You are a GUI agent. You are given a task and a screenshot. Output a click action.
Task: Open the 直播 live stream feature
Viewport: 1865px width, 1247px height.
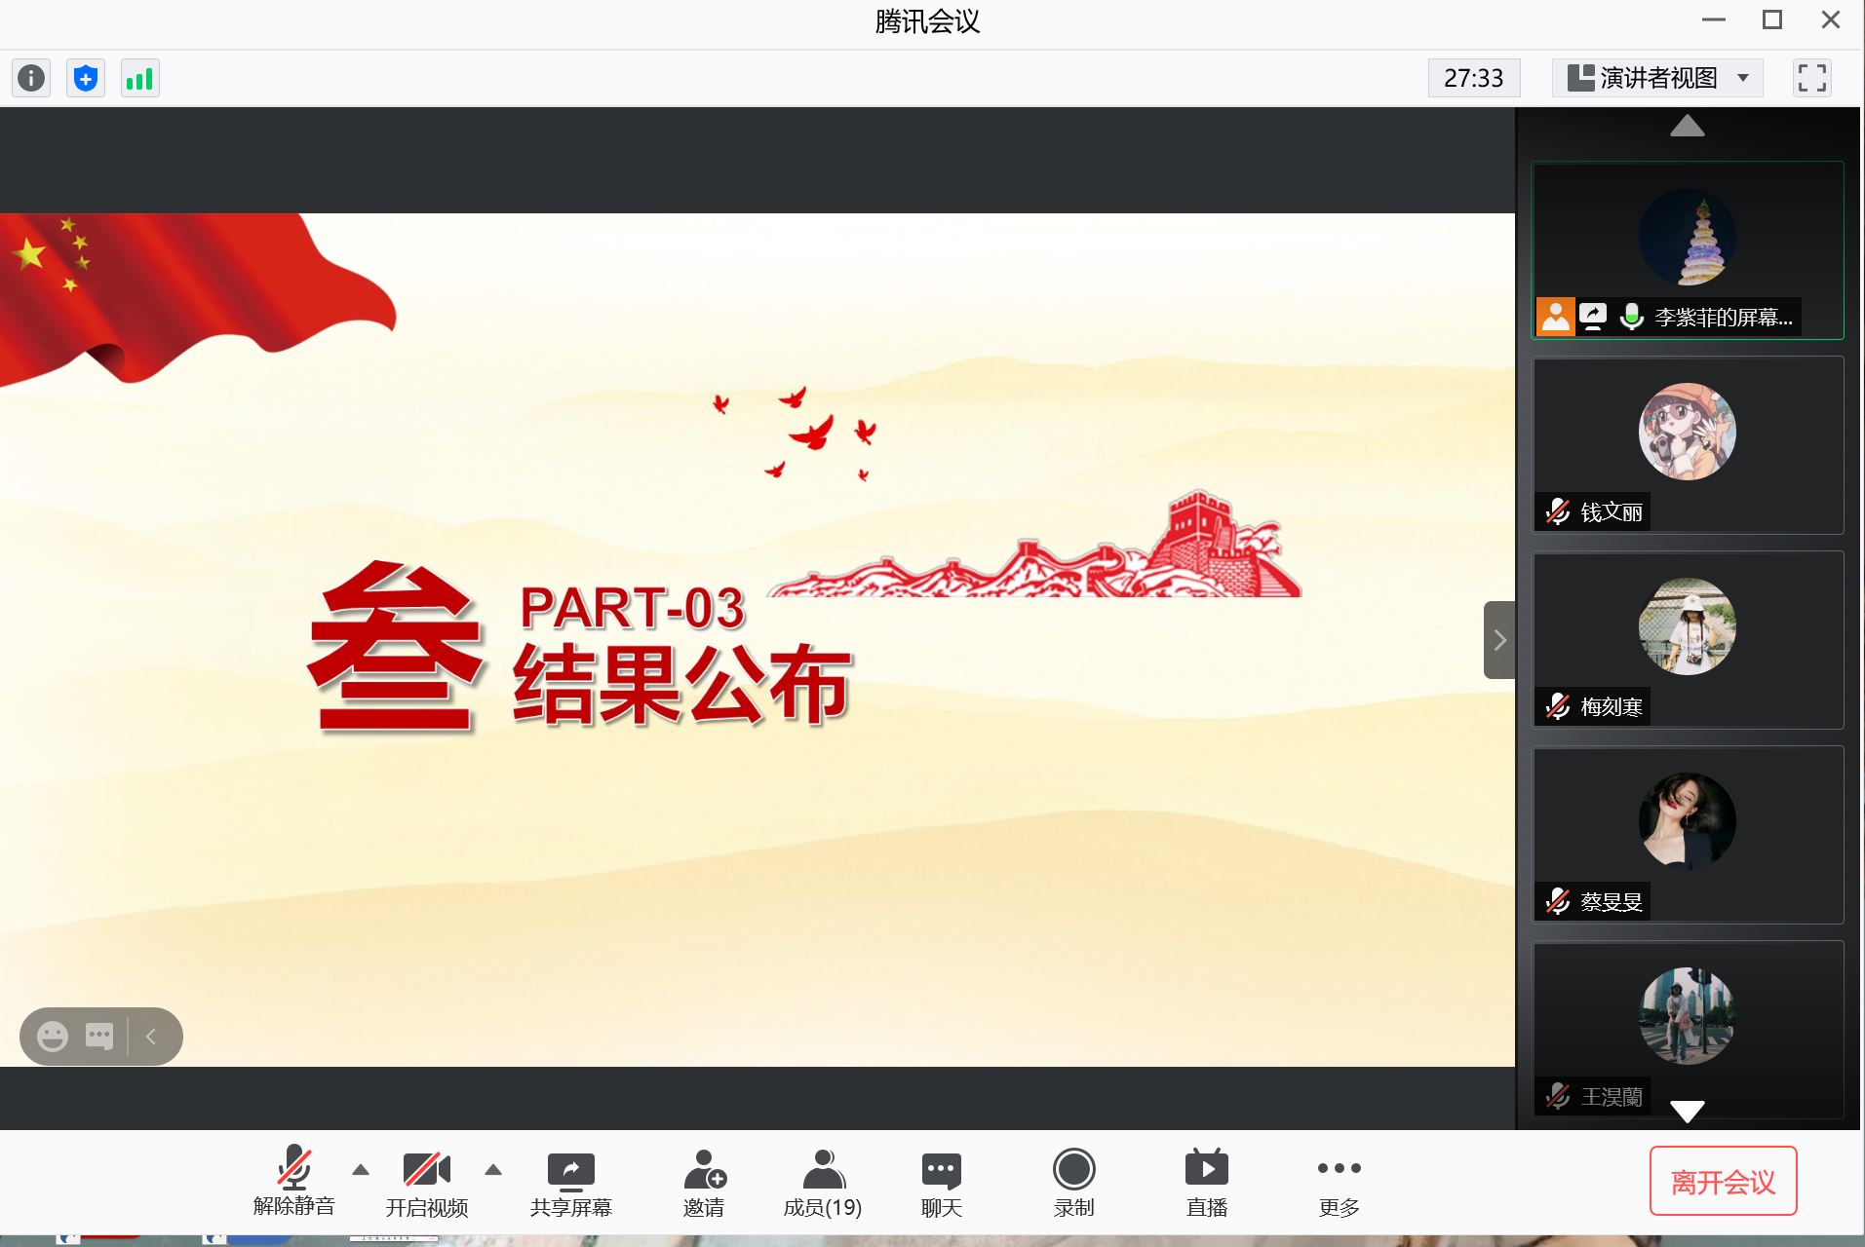point(1206,1182)
